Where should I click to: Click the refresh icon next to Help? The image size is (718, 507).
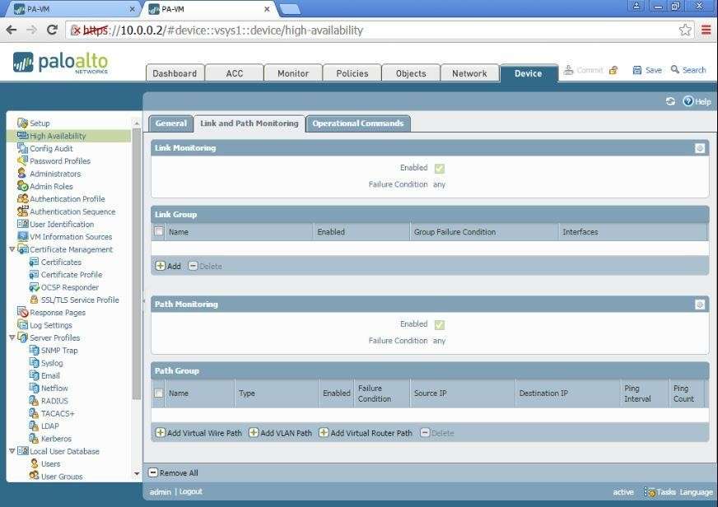pos(670,101)
